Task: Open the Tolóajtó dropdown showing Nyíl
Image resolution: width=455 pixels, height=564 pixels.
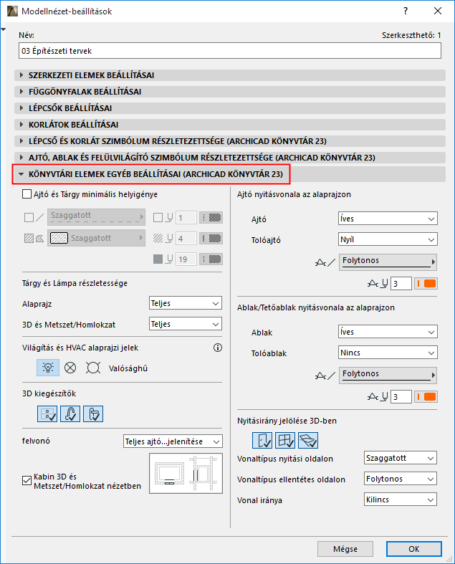Action: tap(388, 239)
